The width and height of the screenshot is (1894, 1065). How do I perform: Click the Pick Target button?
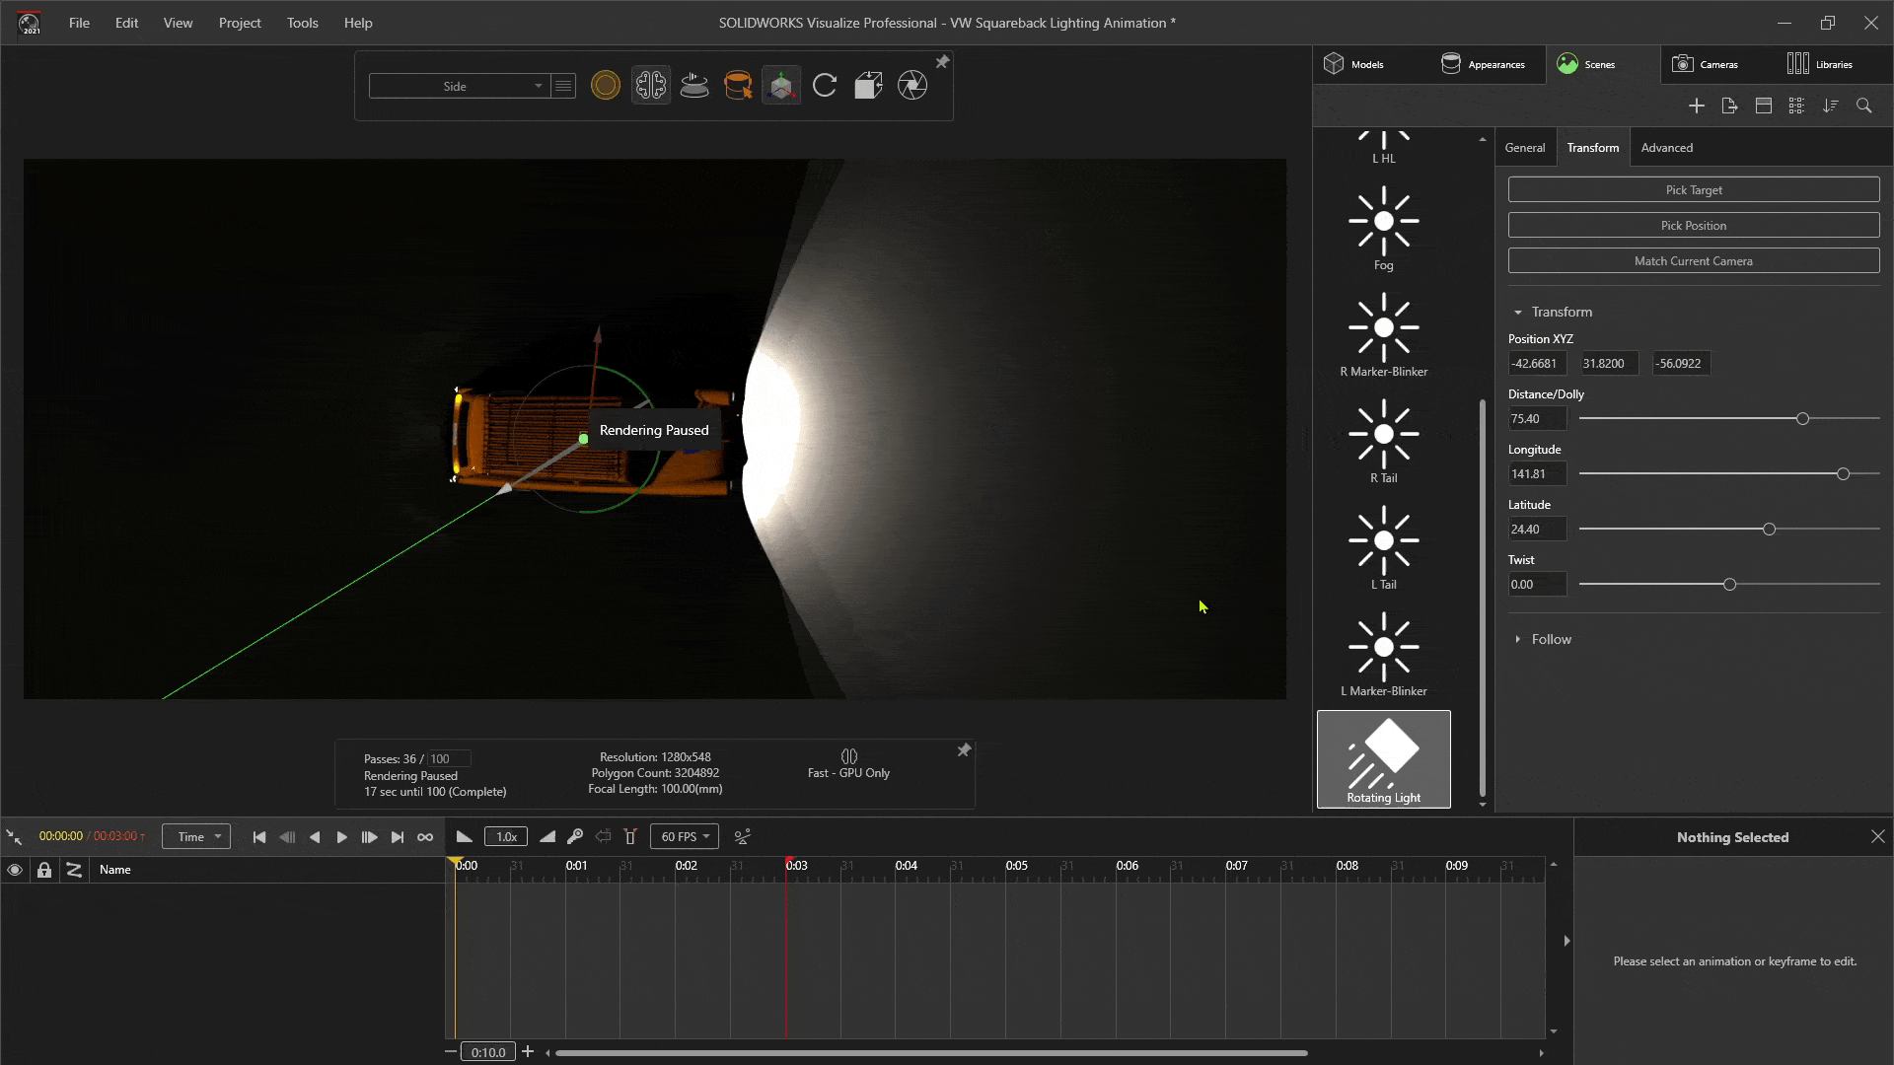1693,188
